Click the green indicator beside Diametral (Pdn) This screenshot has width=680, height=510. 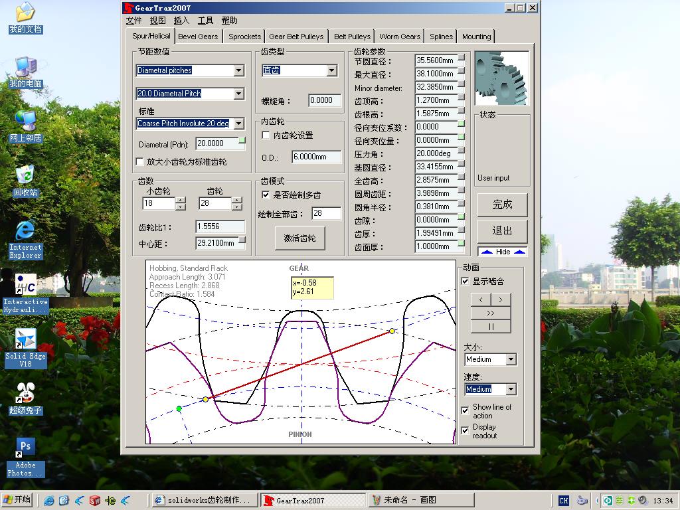[242, 141]
